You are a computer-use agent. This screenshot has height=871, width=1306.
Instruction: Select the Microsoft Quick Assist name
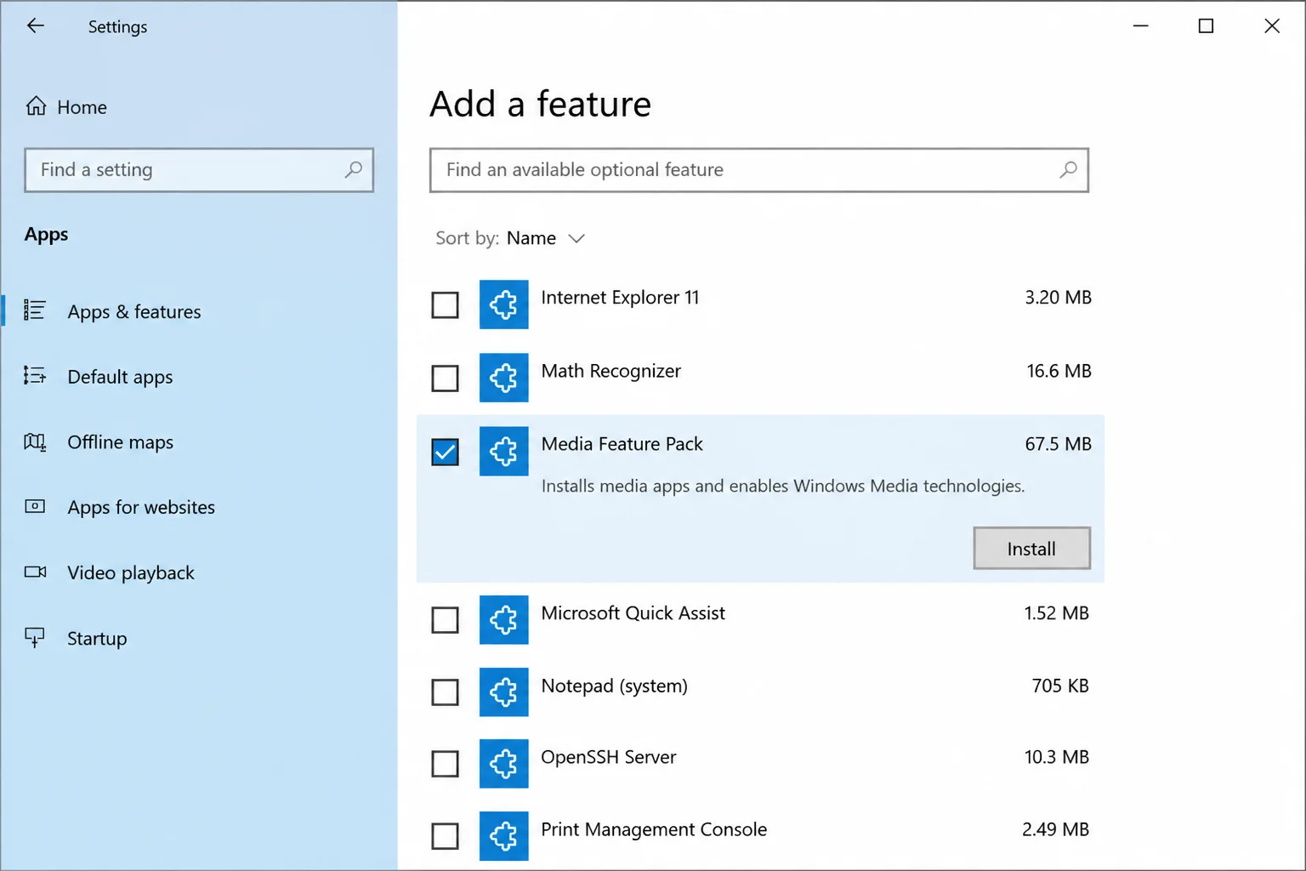click(x=633, y=613)
